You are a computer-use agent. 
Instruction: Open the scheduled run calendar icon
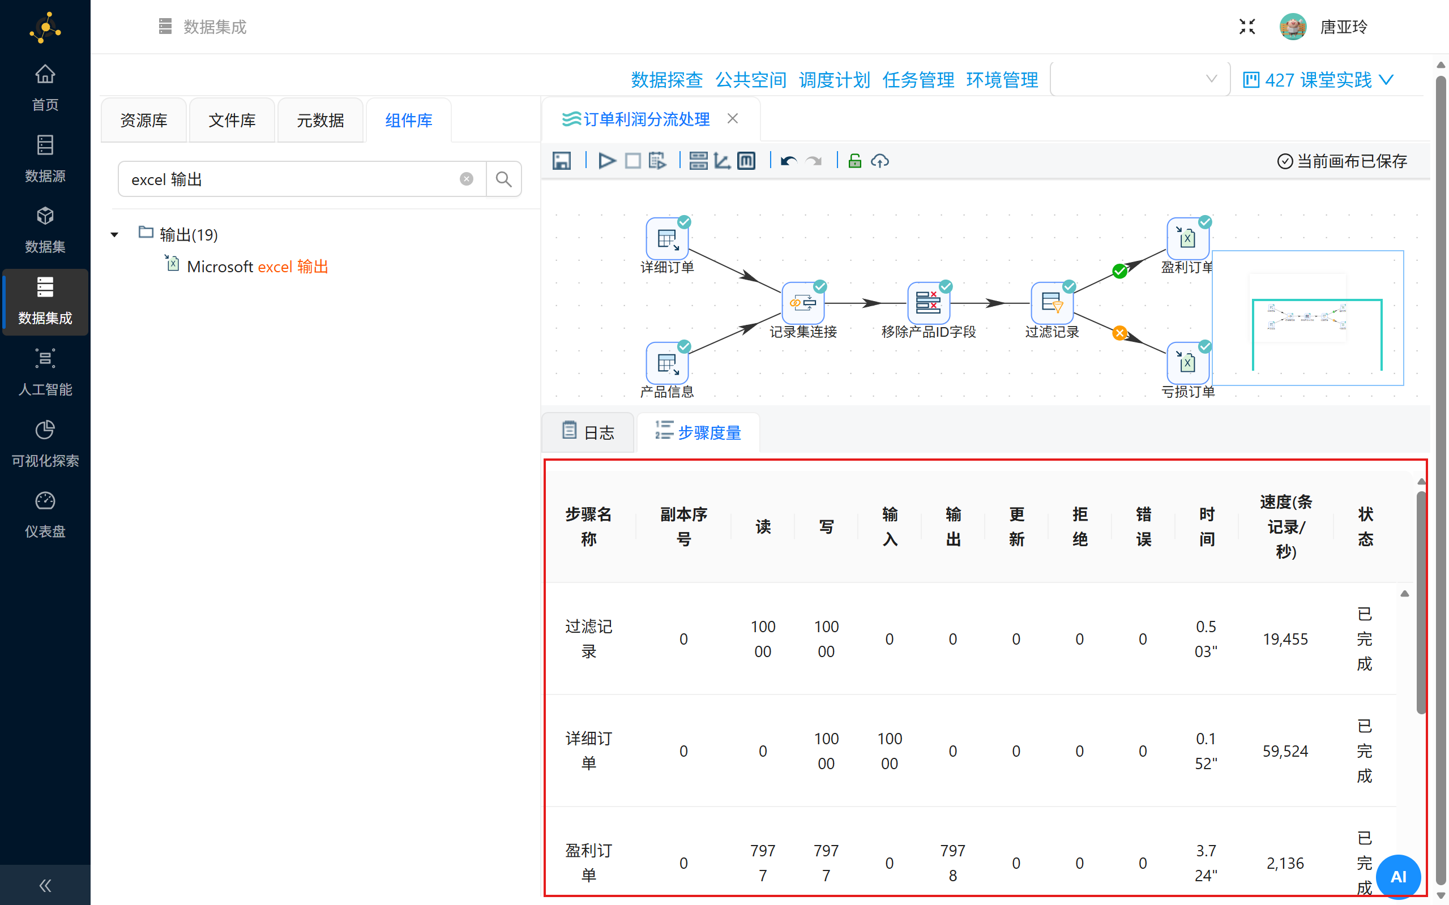click(657, 161)
